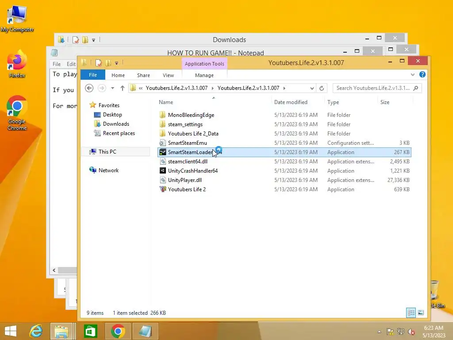Open the Home ribbon tab
453x340 pixels.
[x=118, y=75]
